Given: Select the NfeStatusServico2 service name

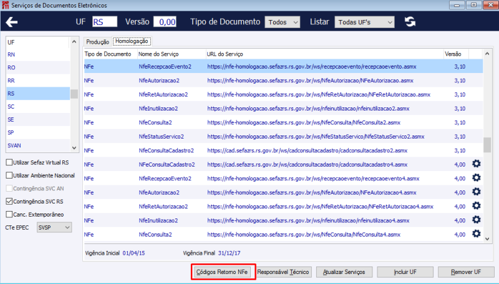Looking at the screenshot, I should click(162, 137).
